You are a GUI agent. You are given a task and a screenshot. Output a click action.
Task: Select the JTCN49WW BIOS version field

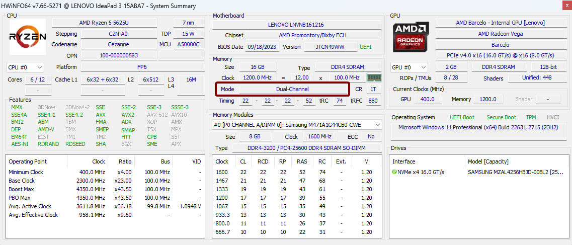331,47
